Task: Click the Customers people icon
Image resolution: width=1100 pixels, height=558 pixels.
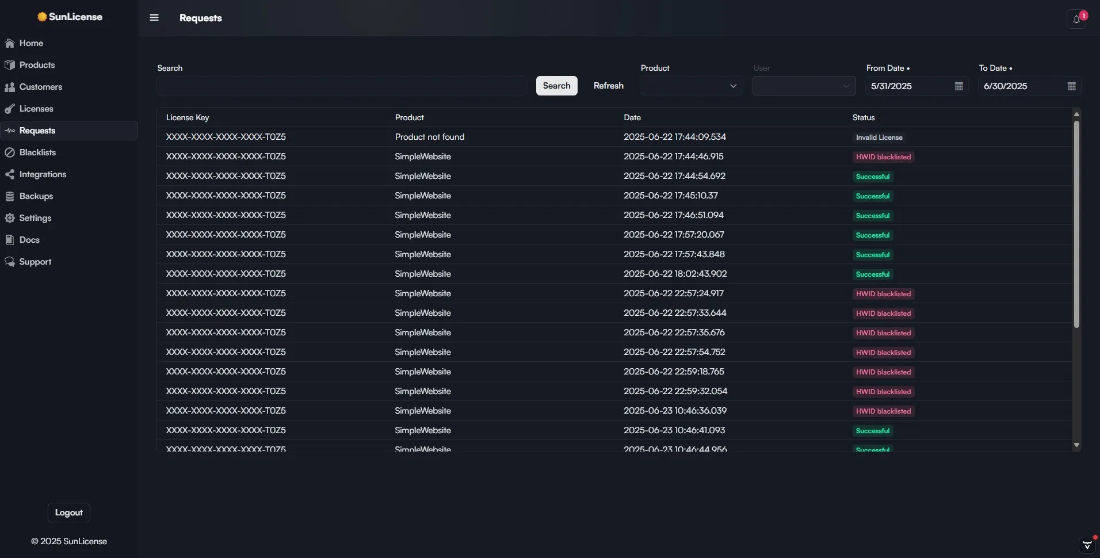Action: click(x=10, y=87)
